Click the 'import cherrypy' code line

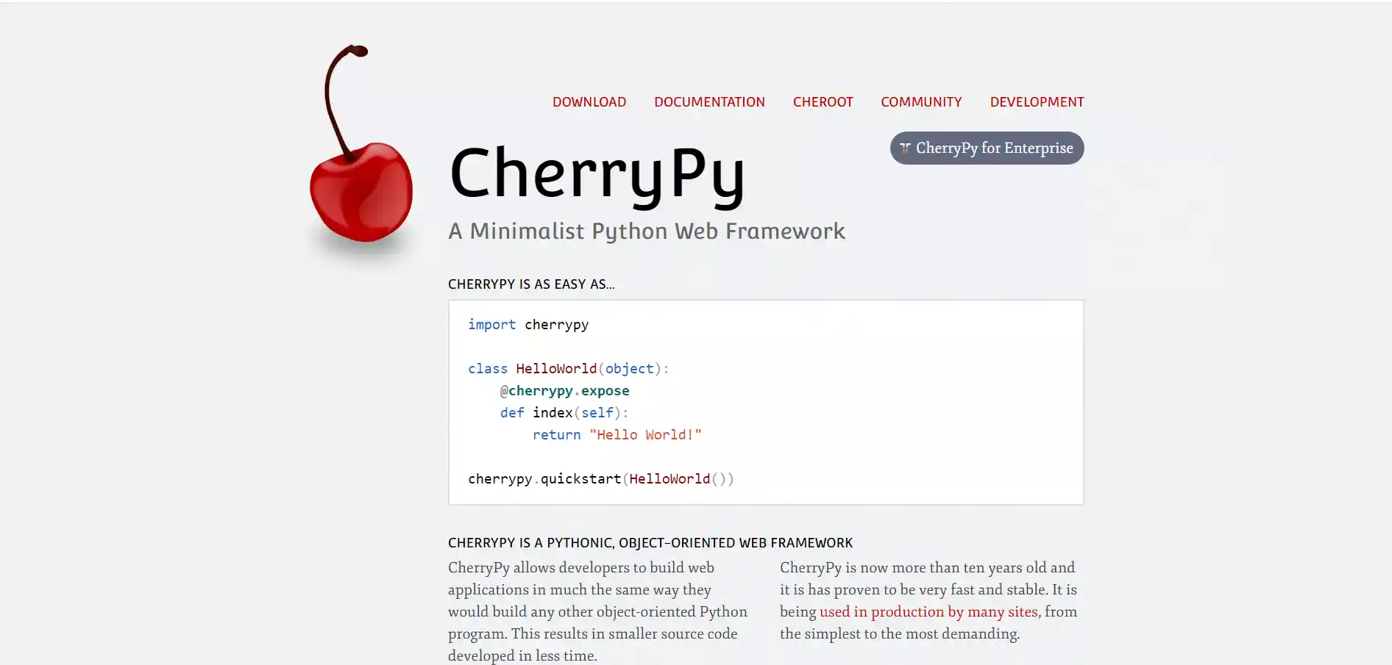pyautogui.click(x=528, y=325)
